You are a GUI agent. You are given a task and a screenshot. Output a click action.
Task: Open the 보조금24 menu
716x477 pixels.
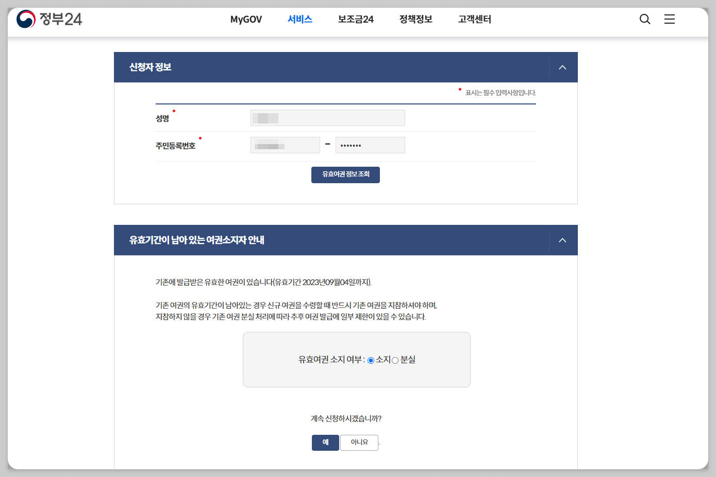pyautogui.click(x=356, y=20)
